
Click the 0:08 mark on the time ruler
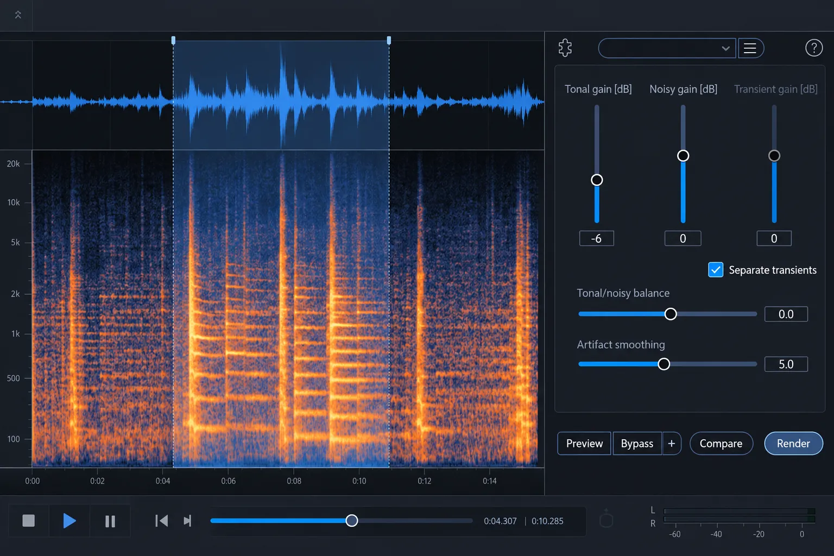[x=294, y=481]
